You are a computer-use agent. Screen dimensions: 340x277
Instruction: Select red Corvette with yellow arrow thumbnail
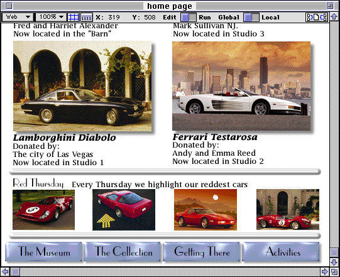point(124,210)
